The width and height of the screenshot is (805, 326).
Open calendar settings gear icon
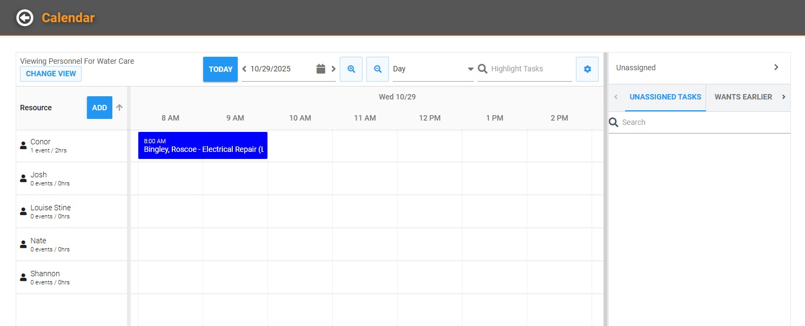(587, 69)
